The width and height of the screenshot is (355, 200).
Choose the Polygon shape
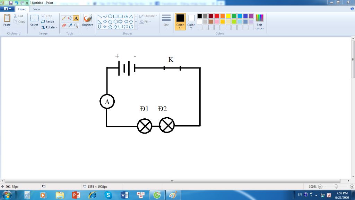[x=125, y=17]
